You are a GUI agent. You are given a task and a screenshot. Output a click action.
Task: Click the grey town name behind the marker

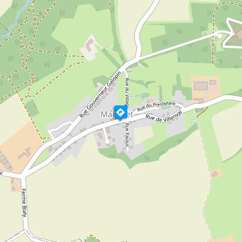click(x=117, y=114)
